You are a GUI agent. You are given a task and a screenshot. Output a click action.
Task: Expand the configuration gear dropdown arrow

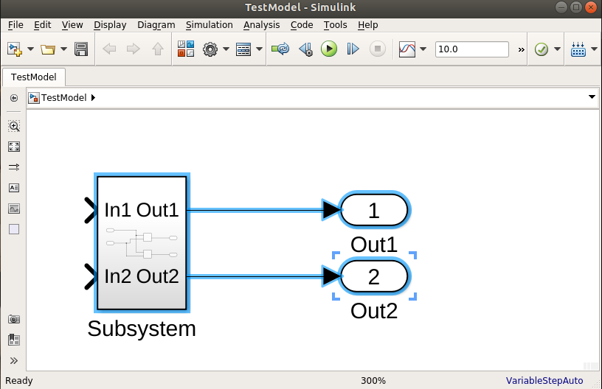pyautogui.click(x=226, y=49)
